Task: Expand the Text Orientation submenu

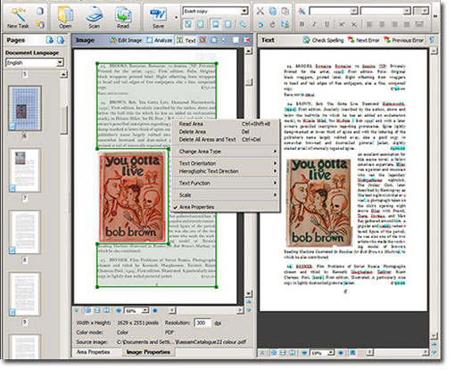Action: [226, 163]
